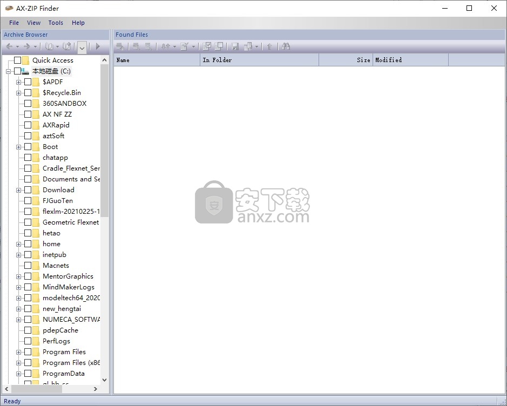Click the chevron-down button in Archive Browser toolbar

(x=82, y=48)
